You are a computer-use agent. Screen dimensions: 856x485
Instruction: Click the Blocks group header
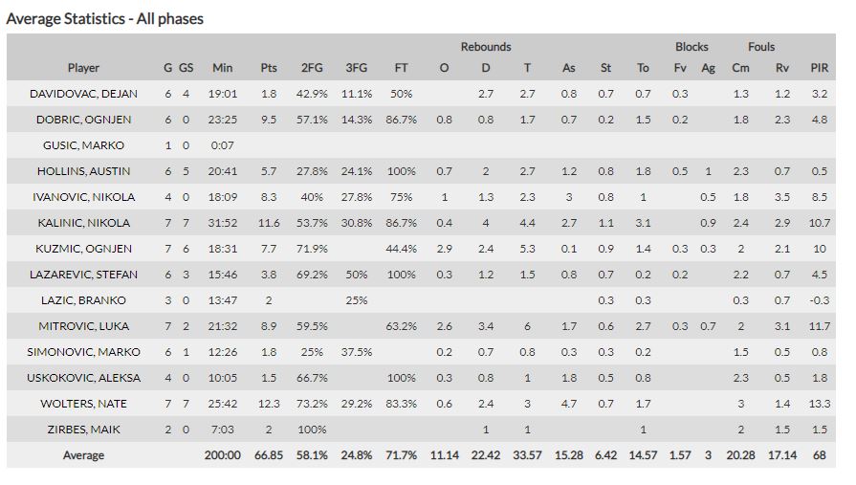coord(691,46)
